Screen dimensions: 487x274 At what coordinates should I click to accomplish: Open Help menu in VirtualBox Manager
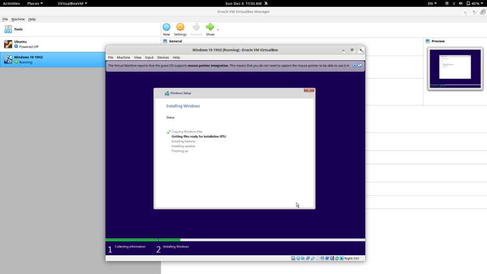click(32, 19)
